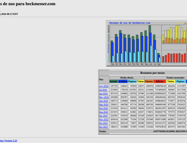Click the KBytes value in the Jun 2026 row
Viewport: 187px width, 143px height.
160,93
